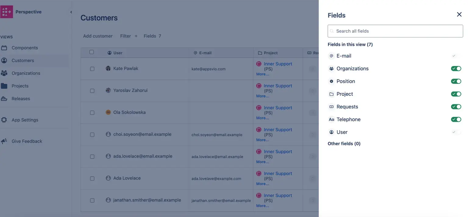Click the Give Feedback megaphone icon

4,141
